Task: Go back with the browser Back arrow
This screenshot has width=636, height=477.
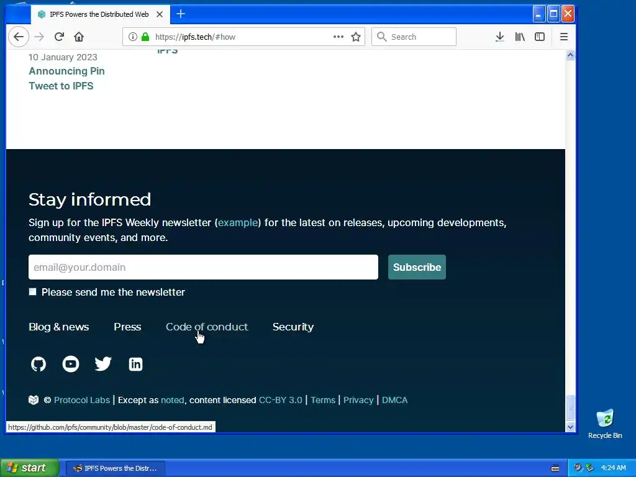Action: point(18,37)
